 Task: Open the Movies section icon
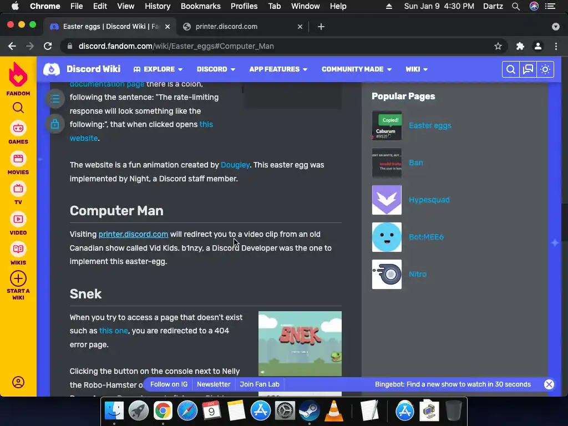tap(18, 159)
